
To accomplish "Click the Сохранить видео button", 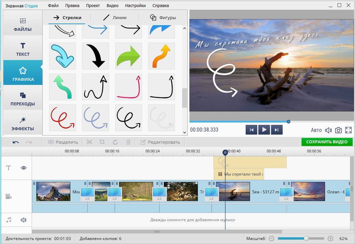I will click(x=327, y=142).
